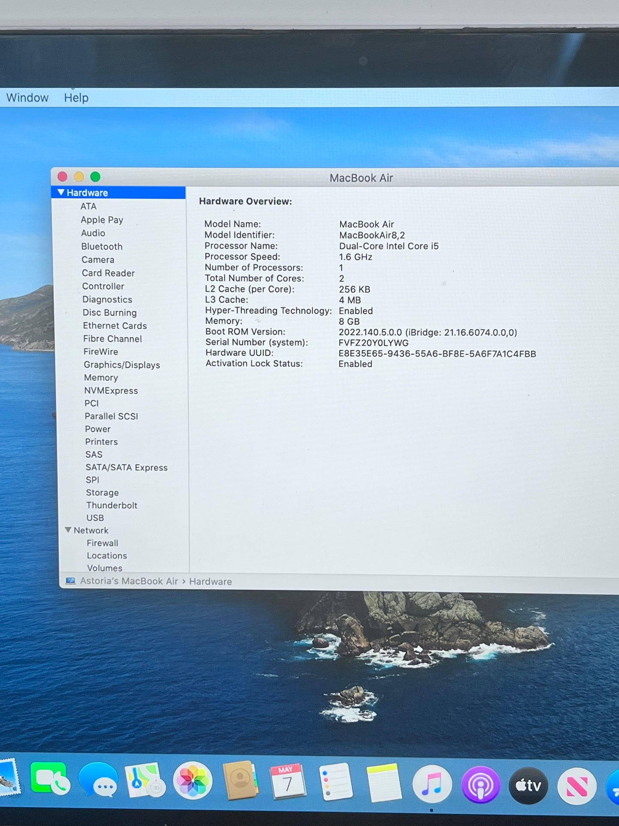Viewport: 619px width, 826px height.
Task: Select Parallel SCSI in the sidebar
Action: 111,416
